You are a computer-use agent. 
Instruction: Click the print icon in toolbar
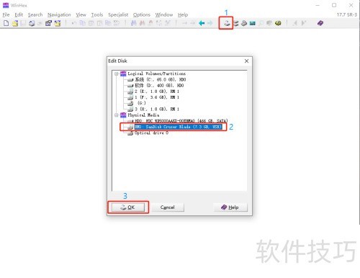tap(32, 23)
